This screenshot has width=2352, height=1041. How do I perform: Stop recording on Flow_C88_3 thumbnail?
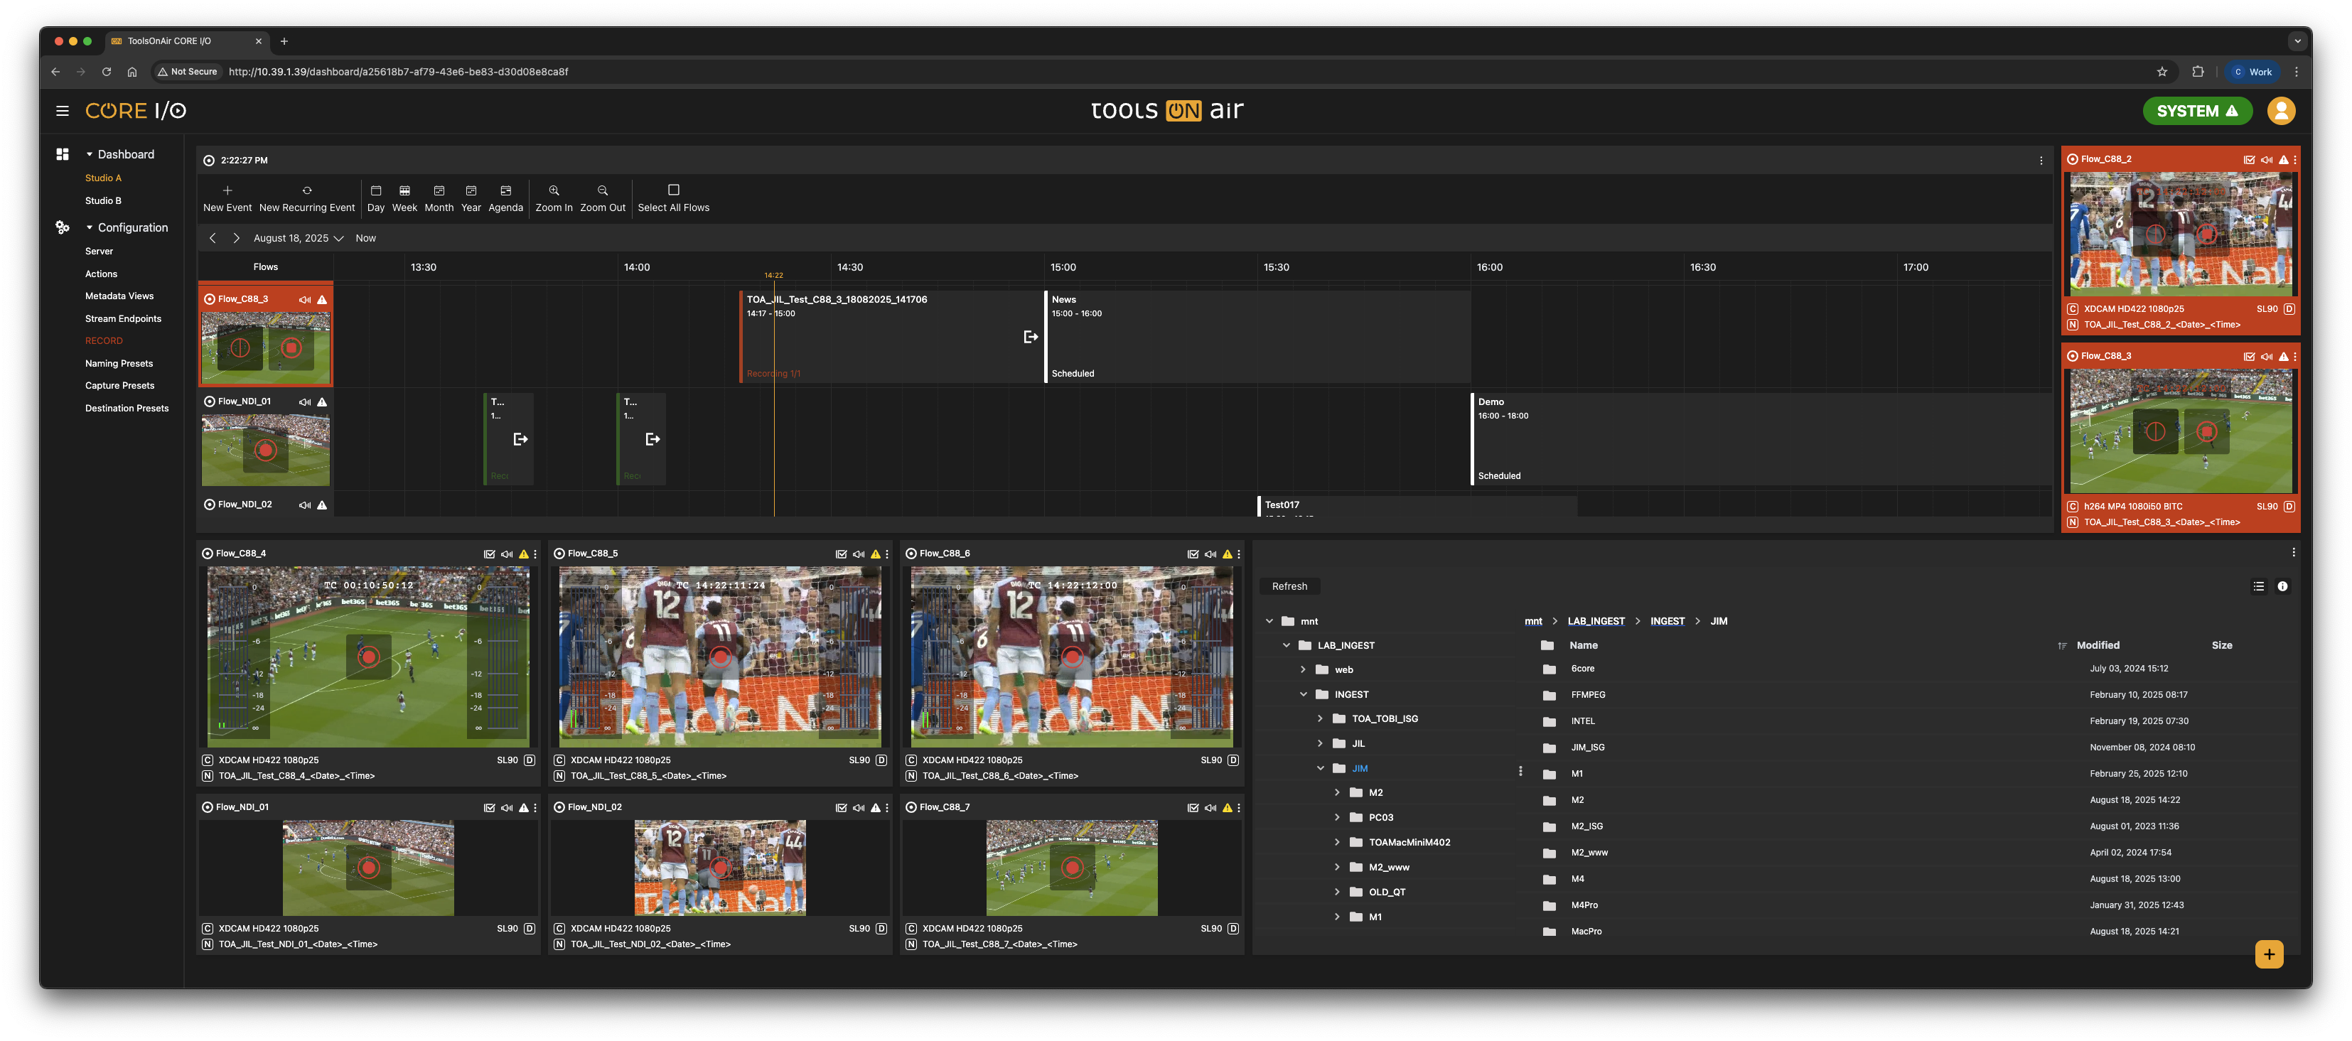click(x=291, y=348)
